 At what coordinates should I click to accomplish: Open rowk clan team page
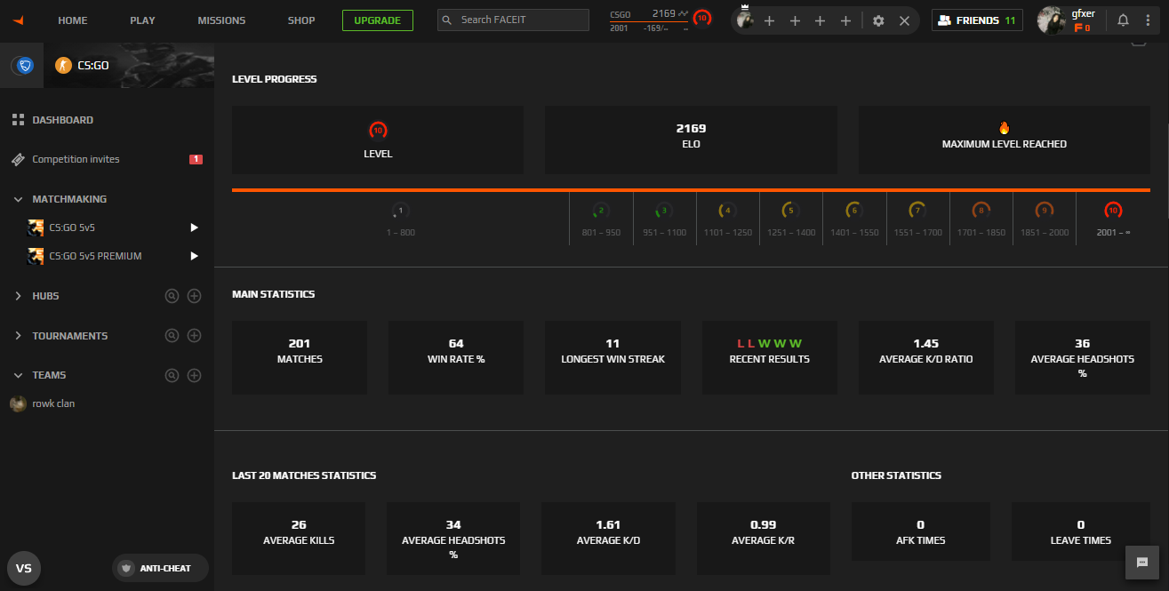click(x=53, y=403)
